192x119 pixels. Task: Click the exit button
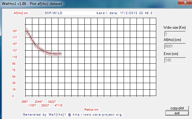(x=177, y=113)
